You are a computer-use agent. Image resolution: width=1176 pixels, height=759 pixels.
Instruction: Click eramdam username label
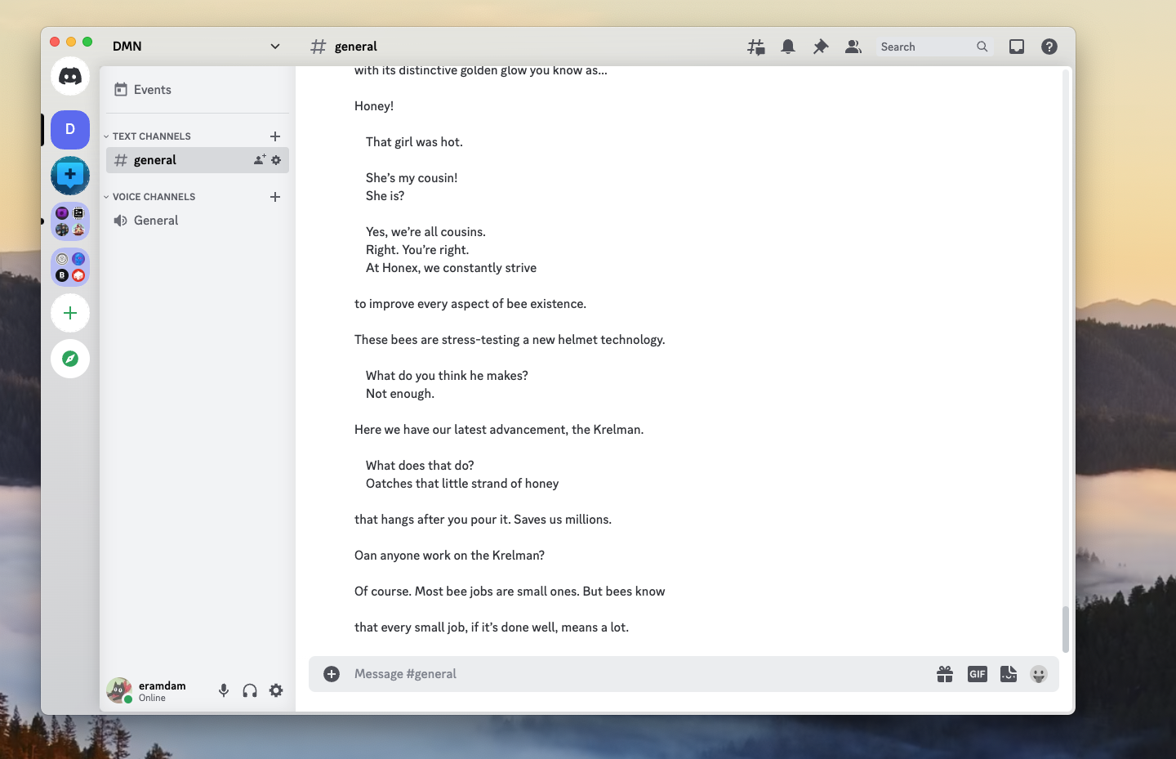(163, 685)
